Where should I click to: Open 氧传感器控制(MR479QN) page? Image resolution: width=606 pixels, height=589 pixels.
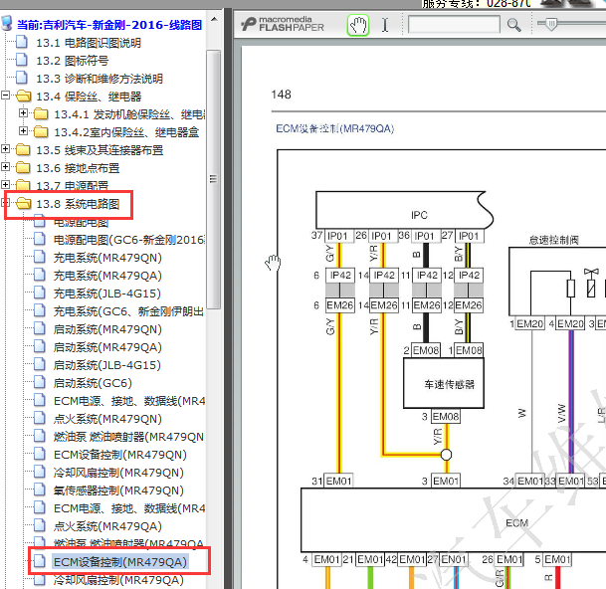(x=118, y=491)
